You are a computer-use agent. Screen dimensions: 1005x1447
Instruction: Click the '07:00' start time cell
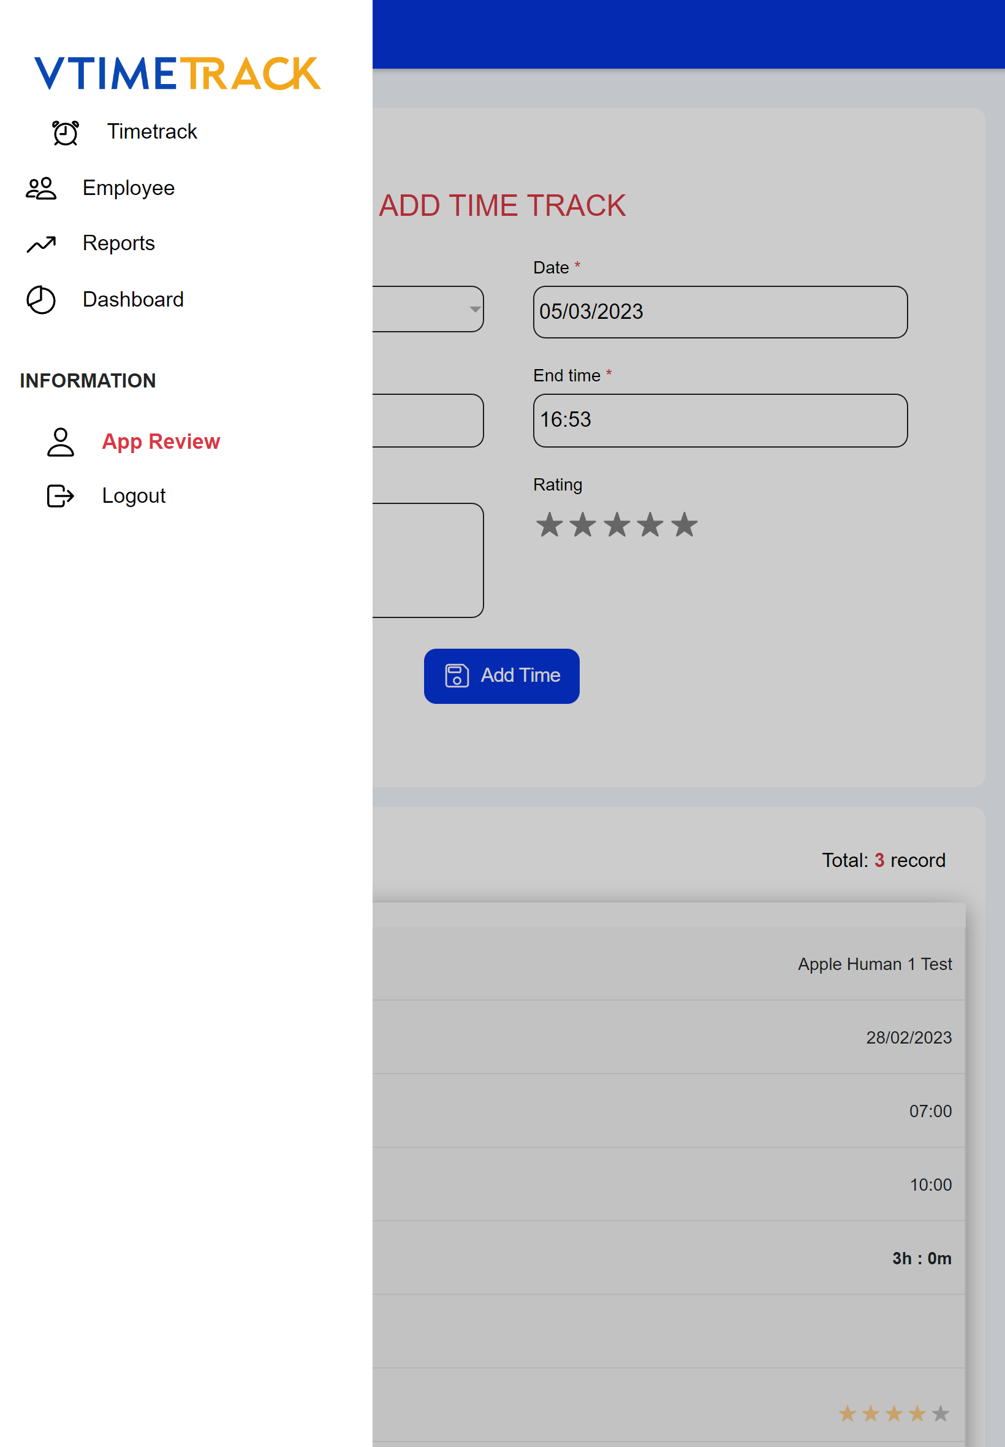coord(930,1111)
